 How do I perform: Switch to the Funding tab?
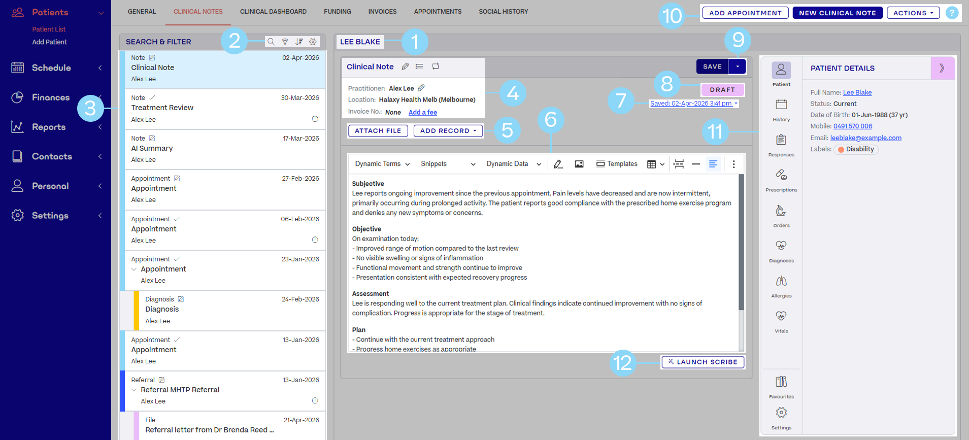(x=338, y=12)
